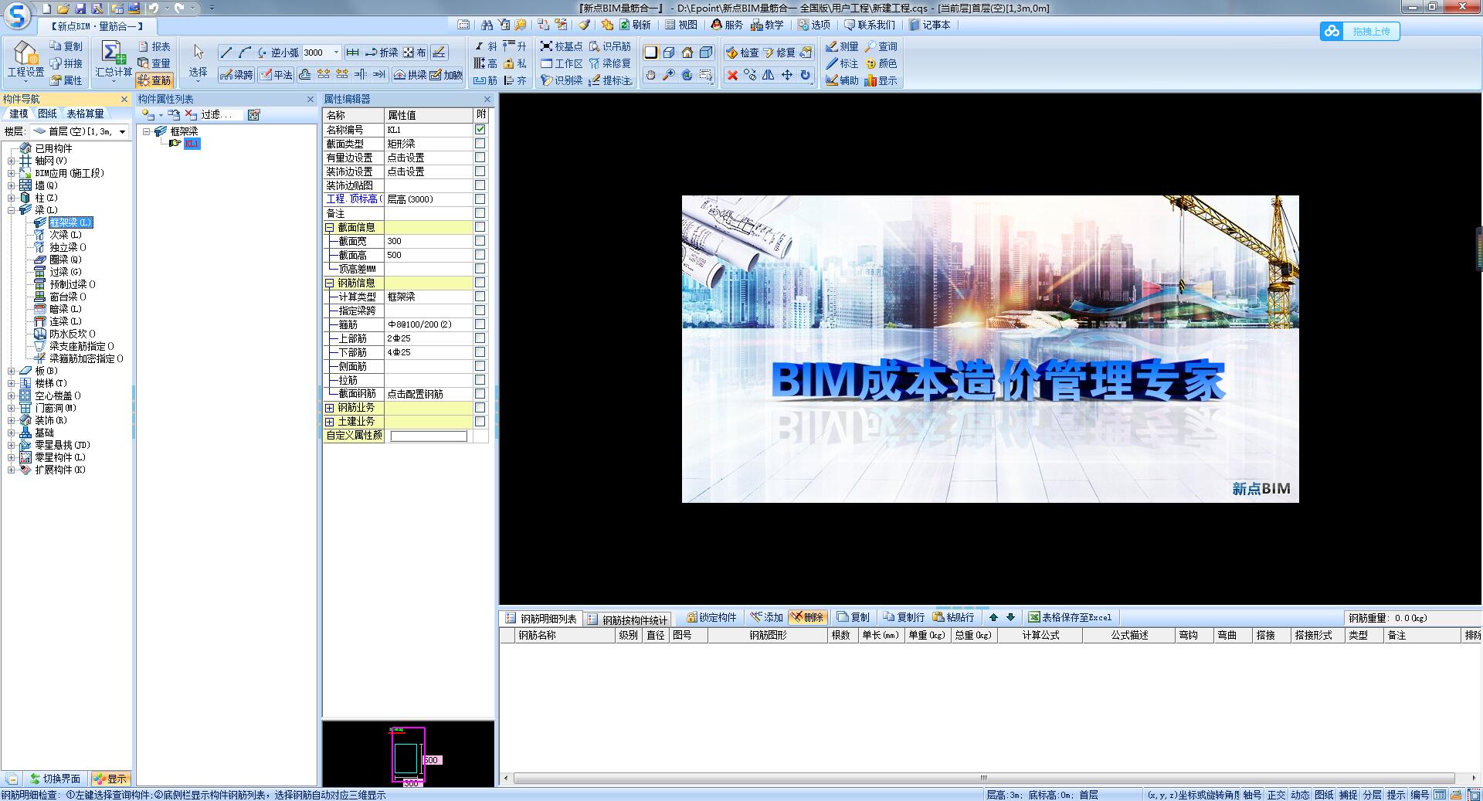The height and width of the screenshot is (801, 1483).
Task: Click the horizontal scrollbar of rebar table
Action: 983,778
